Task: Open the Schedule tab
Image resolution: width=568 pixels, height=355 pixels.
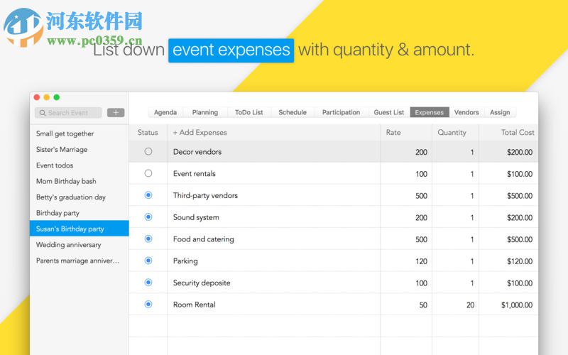Action: click(293, 112)
